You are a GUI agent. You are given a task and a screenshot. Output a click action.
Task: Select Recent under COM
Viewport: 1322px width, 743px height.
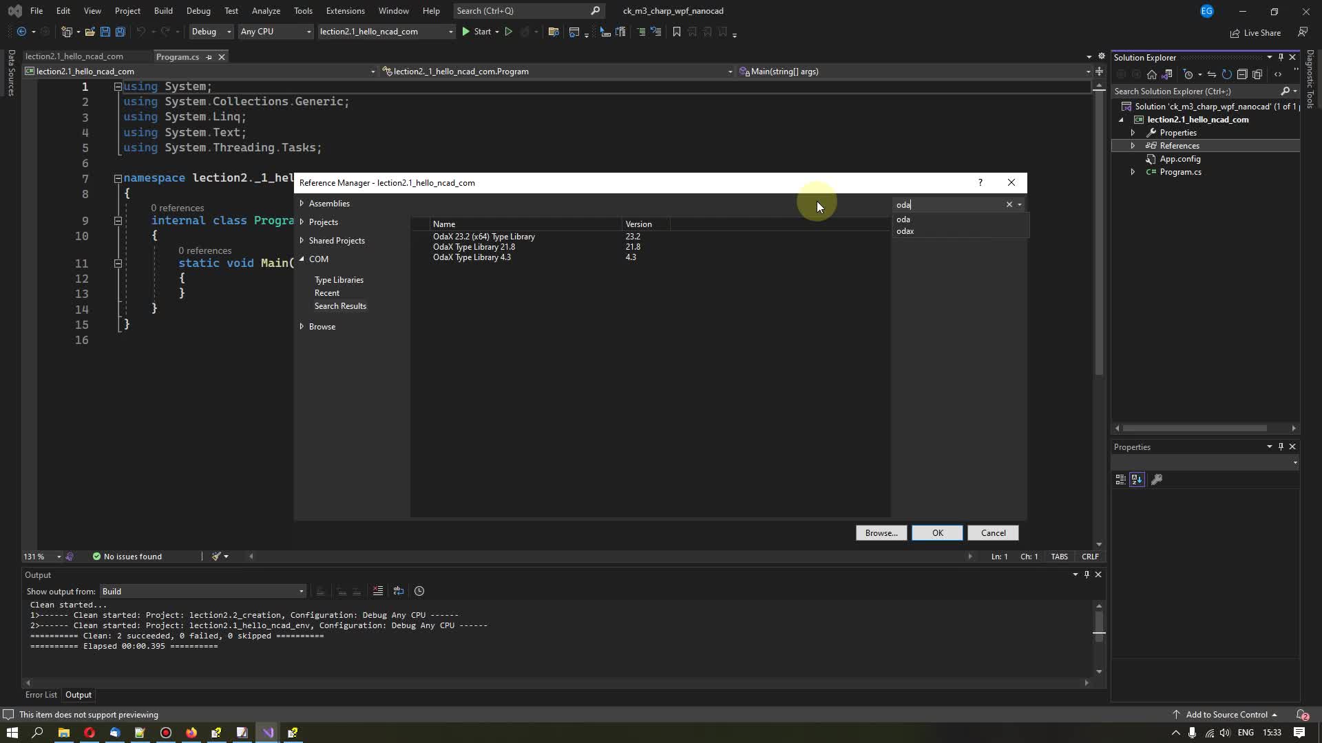pos(327,293)
